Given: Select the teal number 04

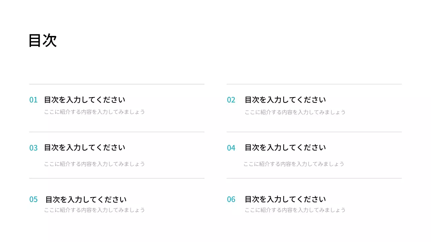Looking at the screenshot, I should [x=231, y=148].
